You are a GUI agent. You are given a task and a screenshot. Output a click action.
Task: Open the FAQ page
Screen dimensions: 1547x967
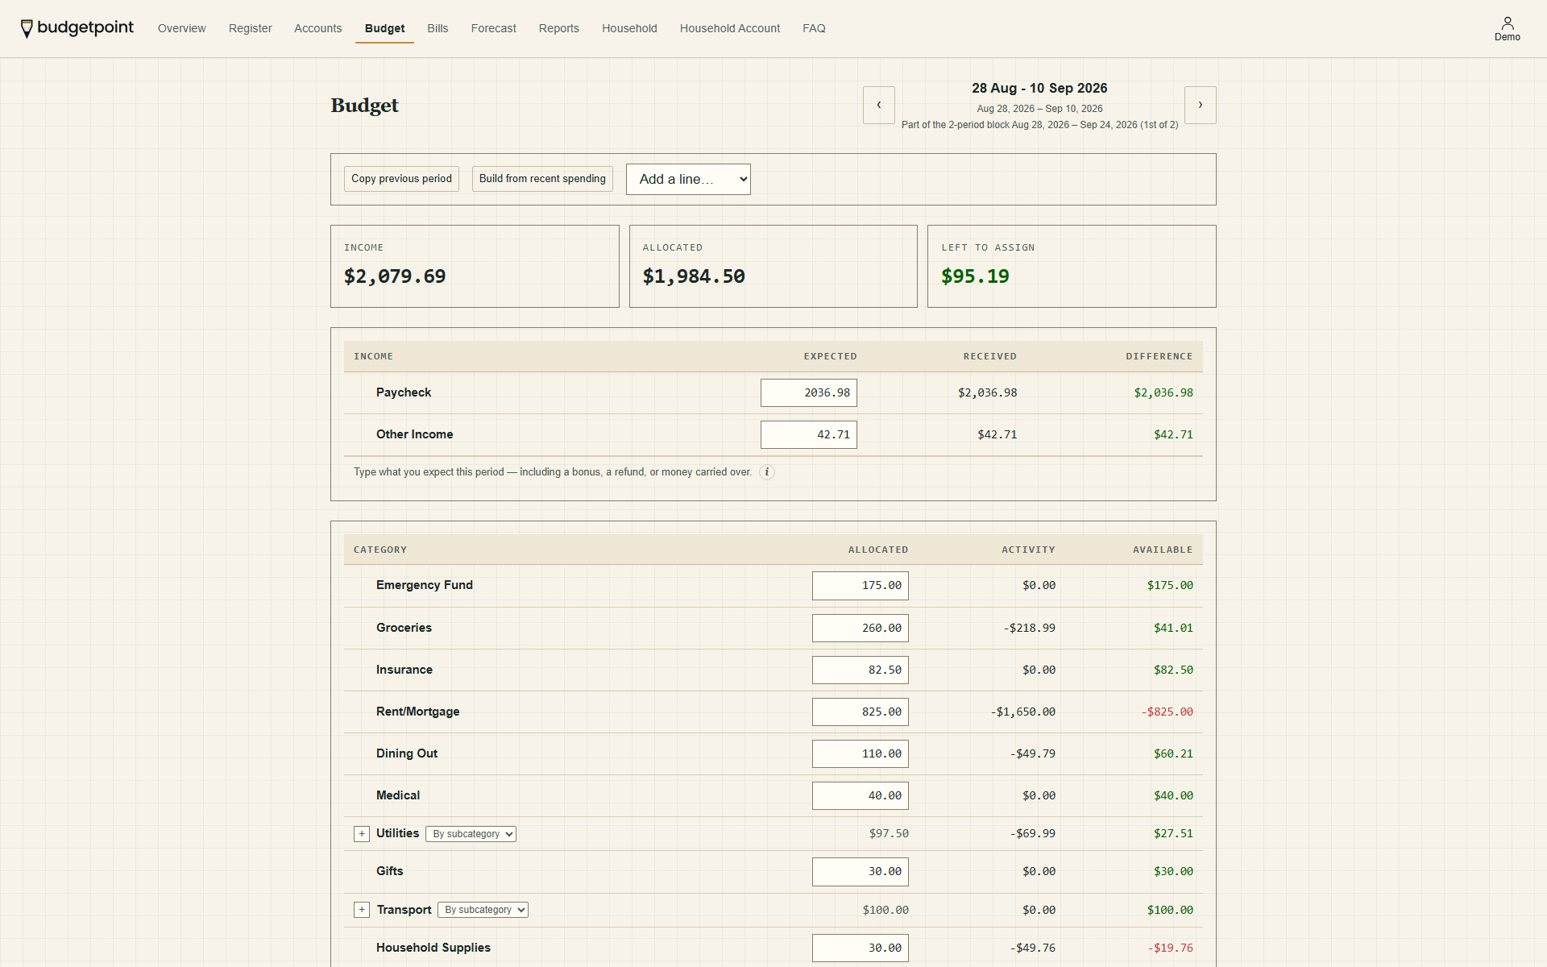pyautogui.click(x=814, y=28)
